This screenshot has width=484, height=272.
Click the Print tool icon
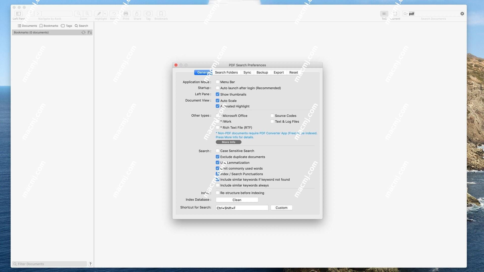pyautogui.click(x=126, y=13)
